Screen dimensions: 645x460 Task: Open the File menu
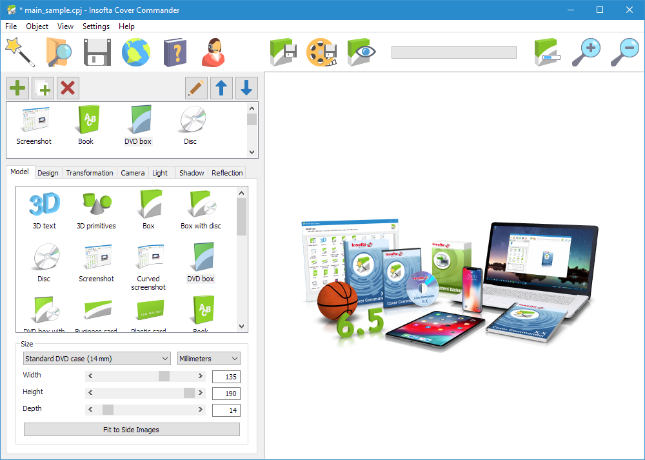pos(11,26)
